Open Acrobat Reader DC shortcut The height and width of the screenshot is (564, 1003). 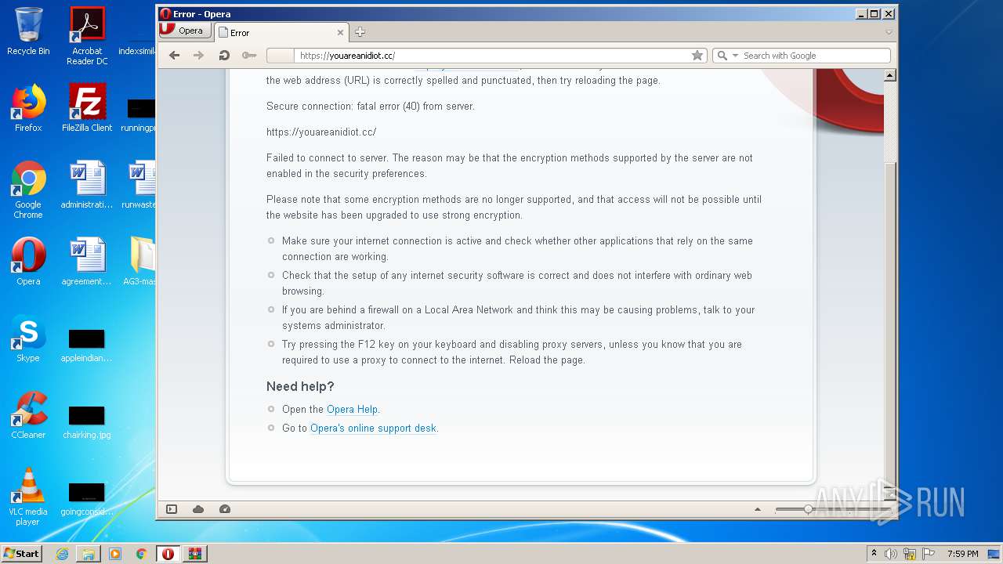87,36
